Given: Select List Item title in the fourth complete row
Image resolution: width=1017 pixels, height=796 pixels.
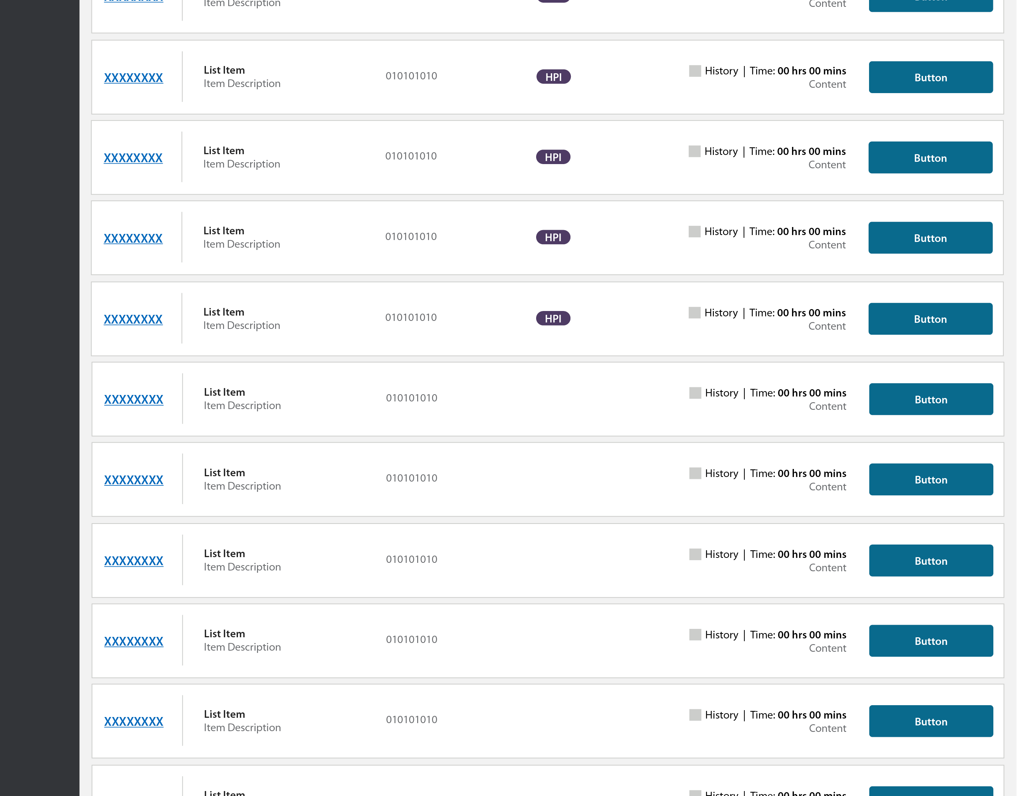Looking at the screenshot, I should tap(223, 312).
